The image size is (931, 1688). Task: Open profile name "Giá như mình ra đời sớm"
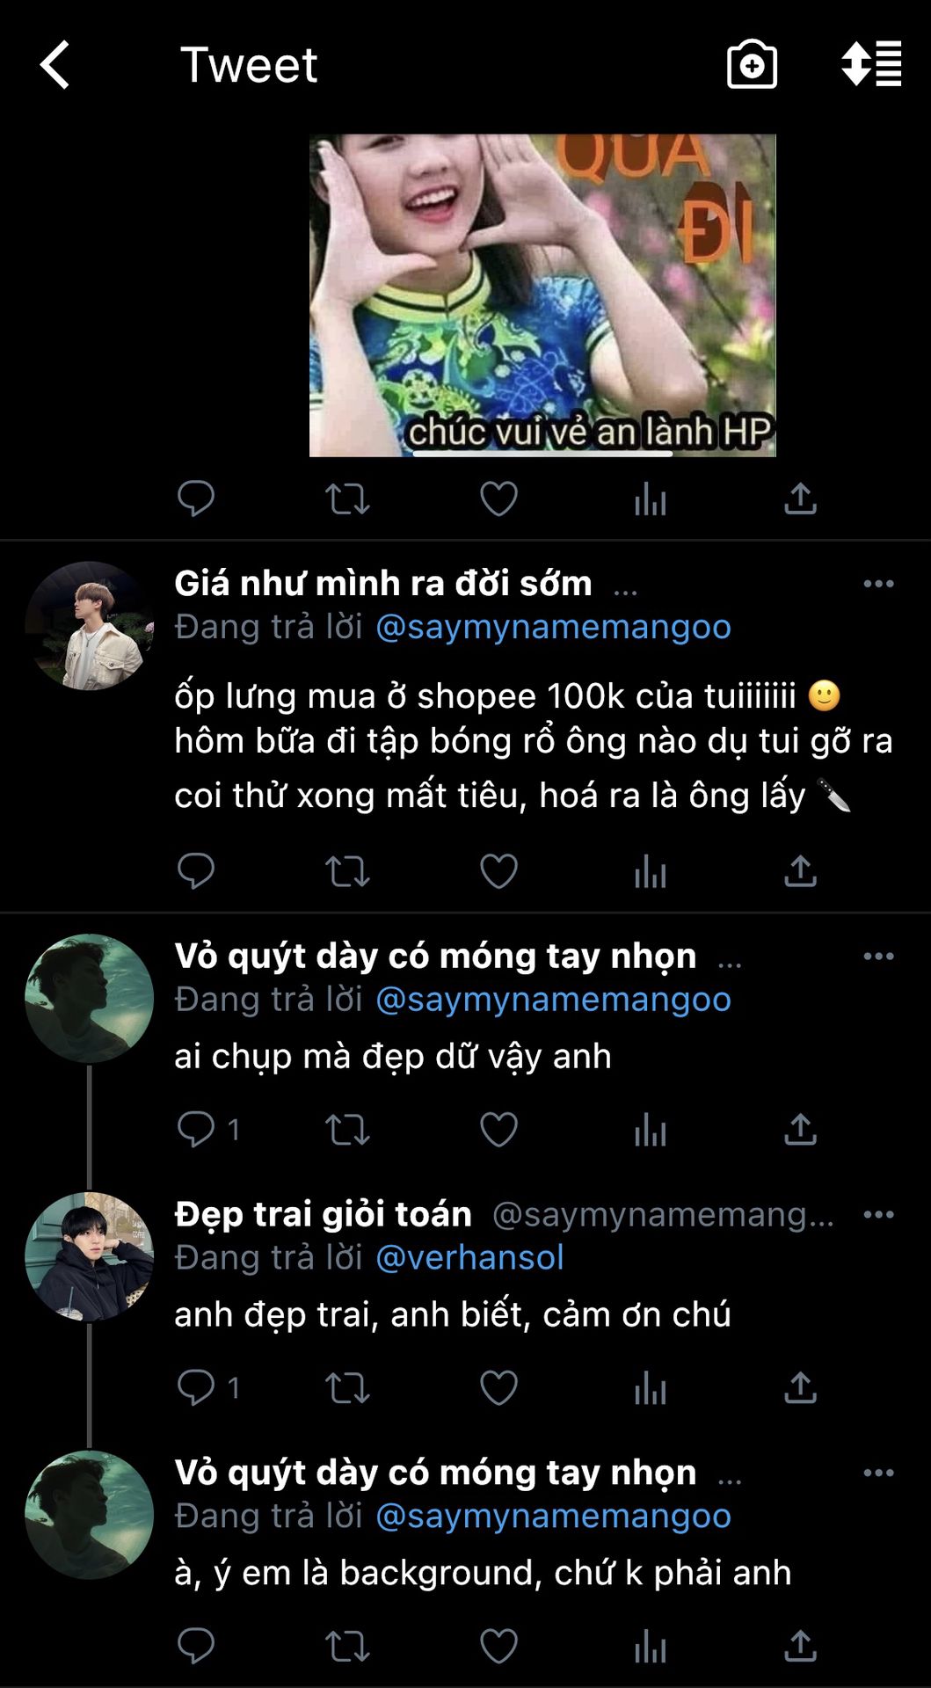[383, 584]
